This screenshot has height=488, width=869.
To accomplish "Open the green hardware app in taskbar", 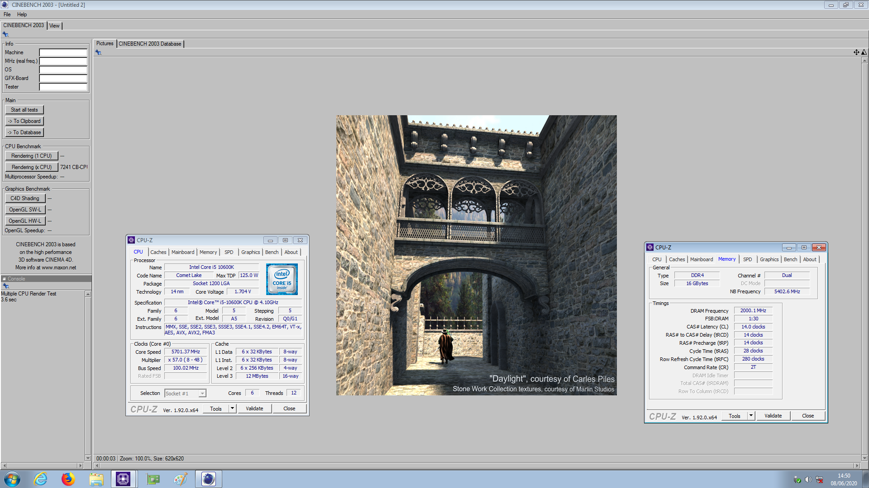I will [x=153, y=479].
